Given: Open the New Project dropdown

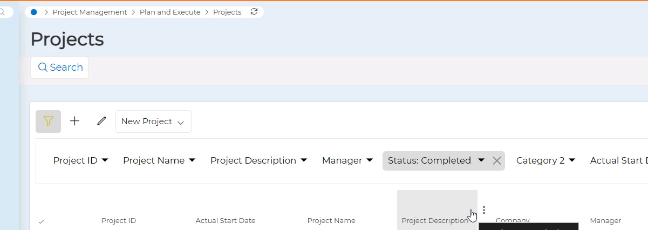Looking at the screenshot, I should coord(153,121).
